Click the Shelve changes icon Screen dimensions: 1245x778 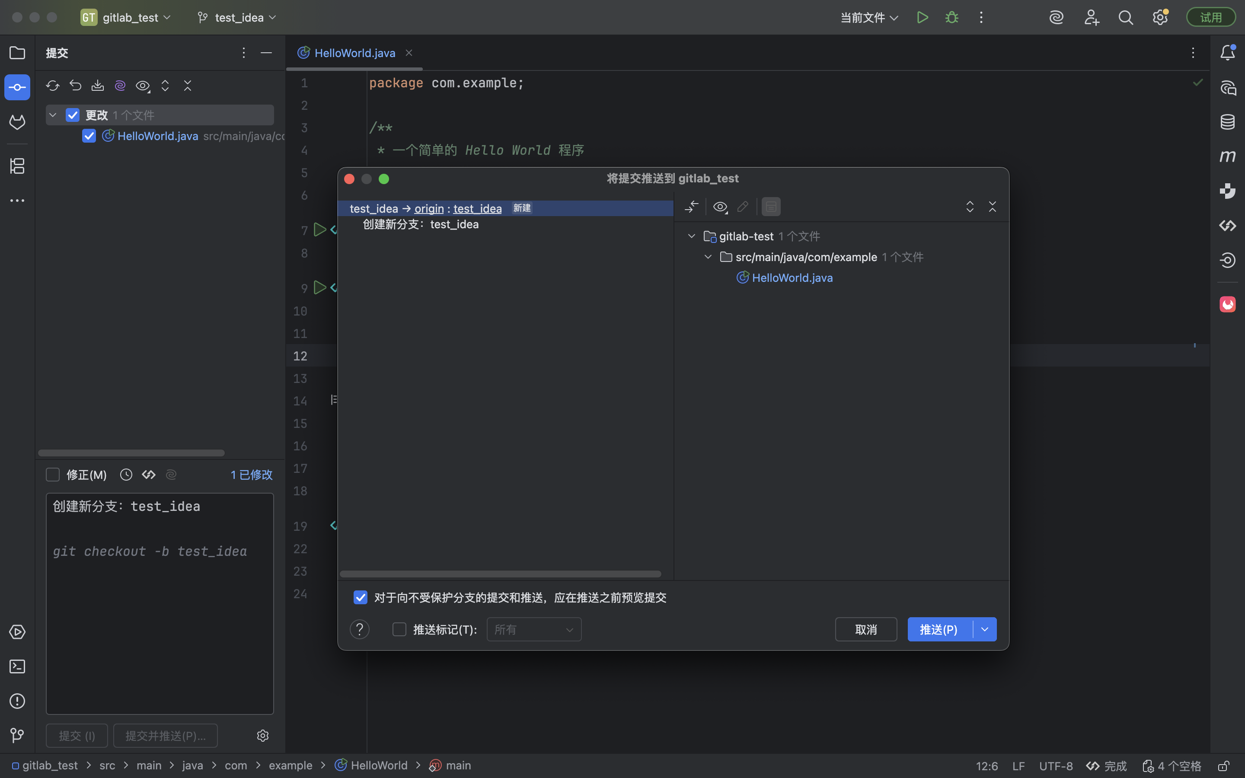tap(98, 86)
